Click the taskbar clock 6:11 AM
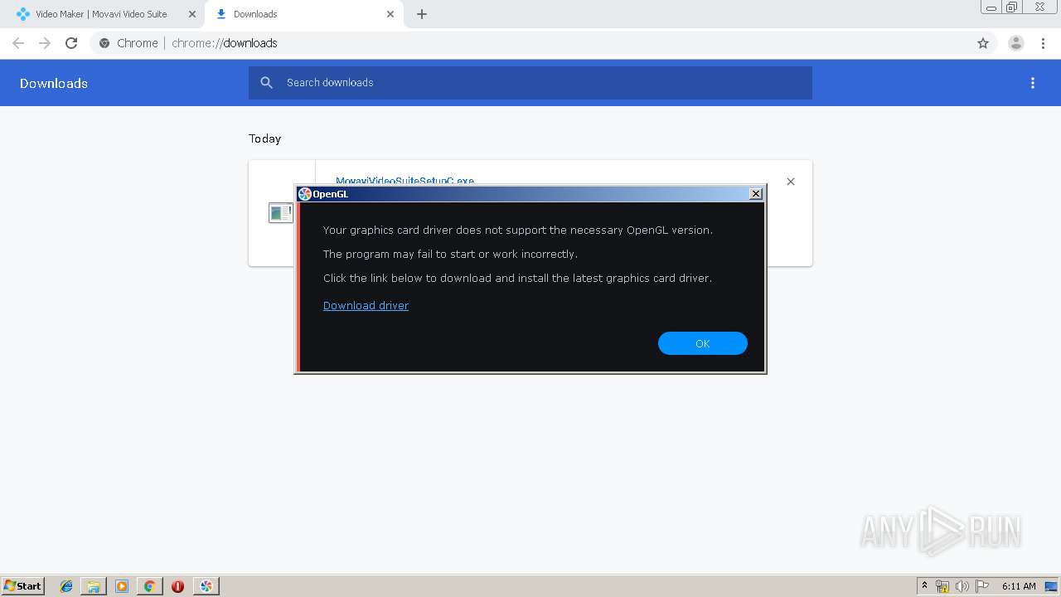The image size is (1061, 597). (x=1019, y=586)
